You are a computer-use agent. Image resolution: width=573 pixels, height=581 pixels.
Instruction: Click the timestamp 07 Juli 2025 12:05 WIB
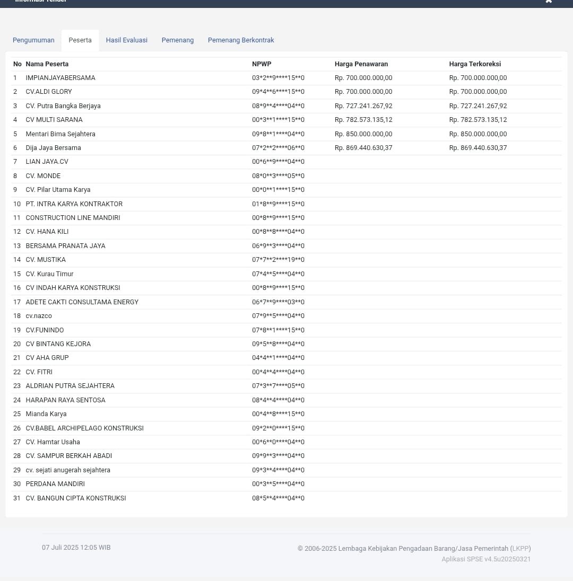click(76, 548)
